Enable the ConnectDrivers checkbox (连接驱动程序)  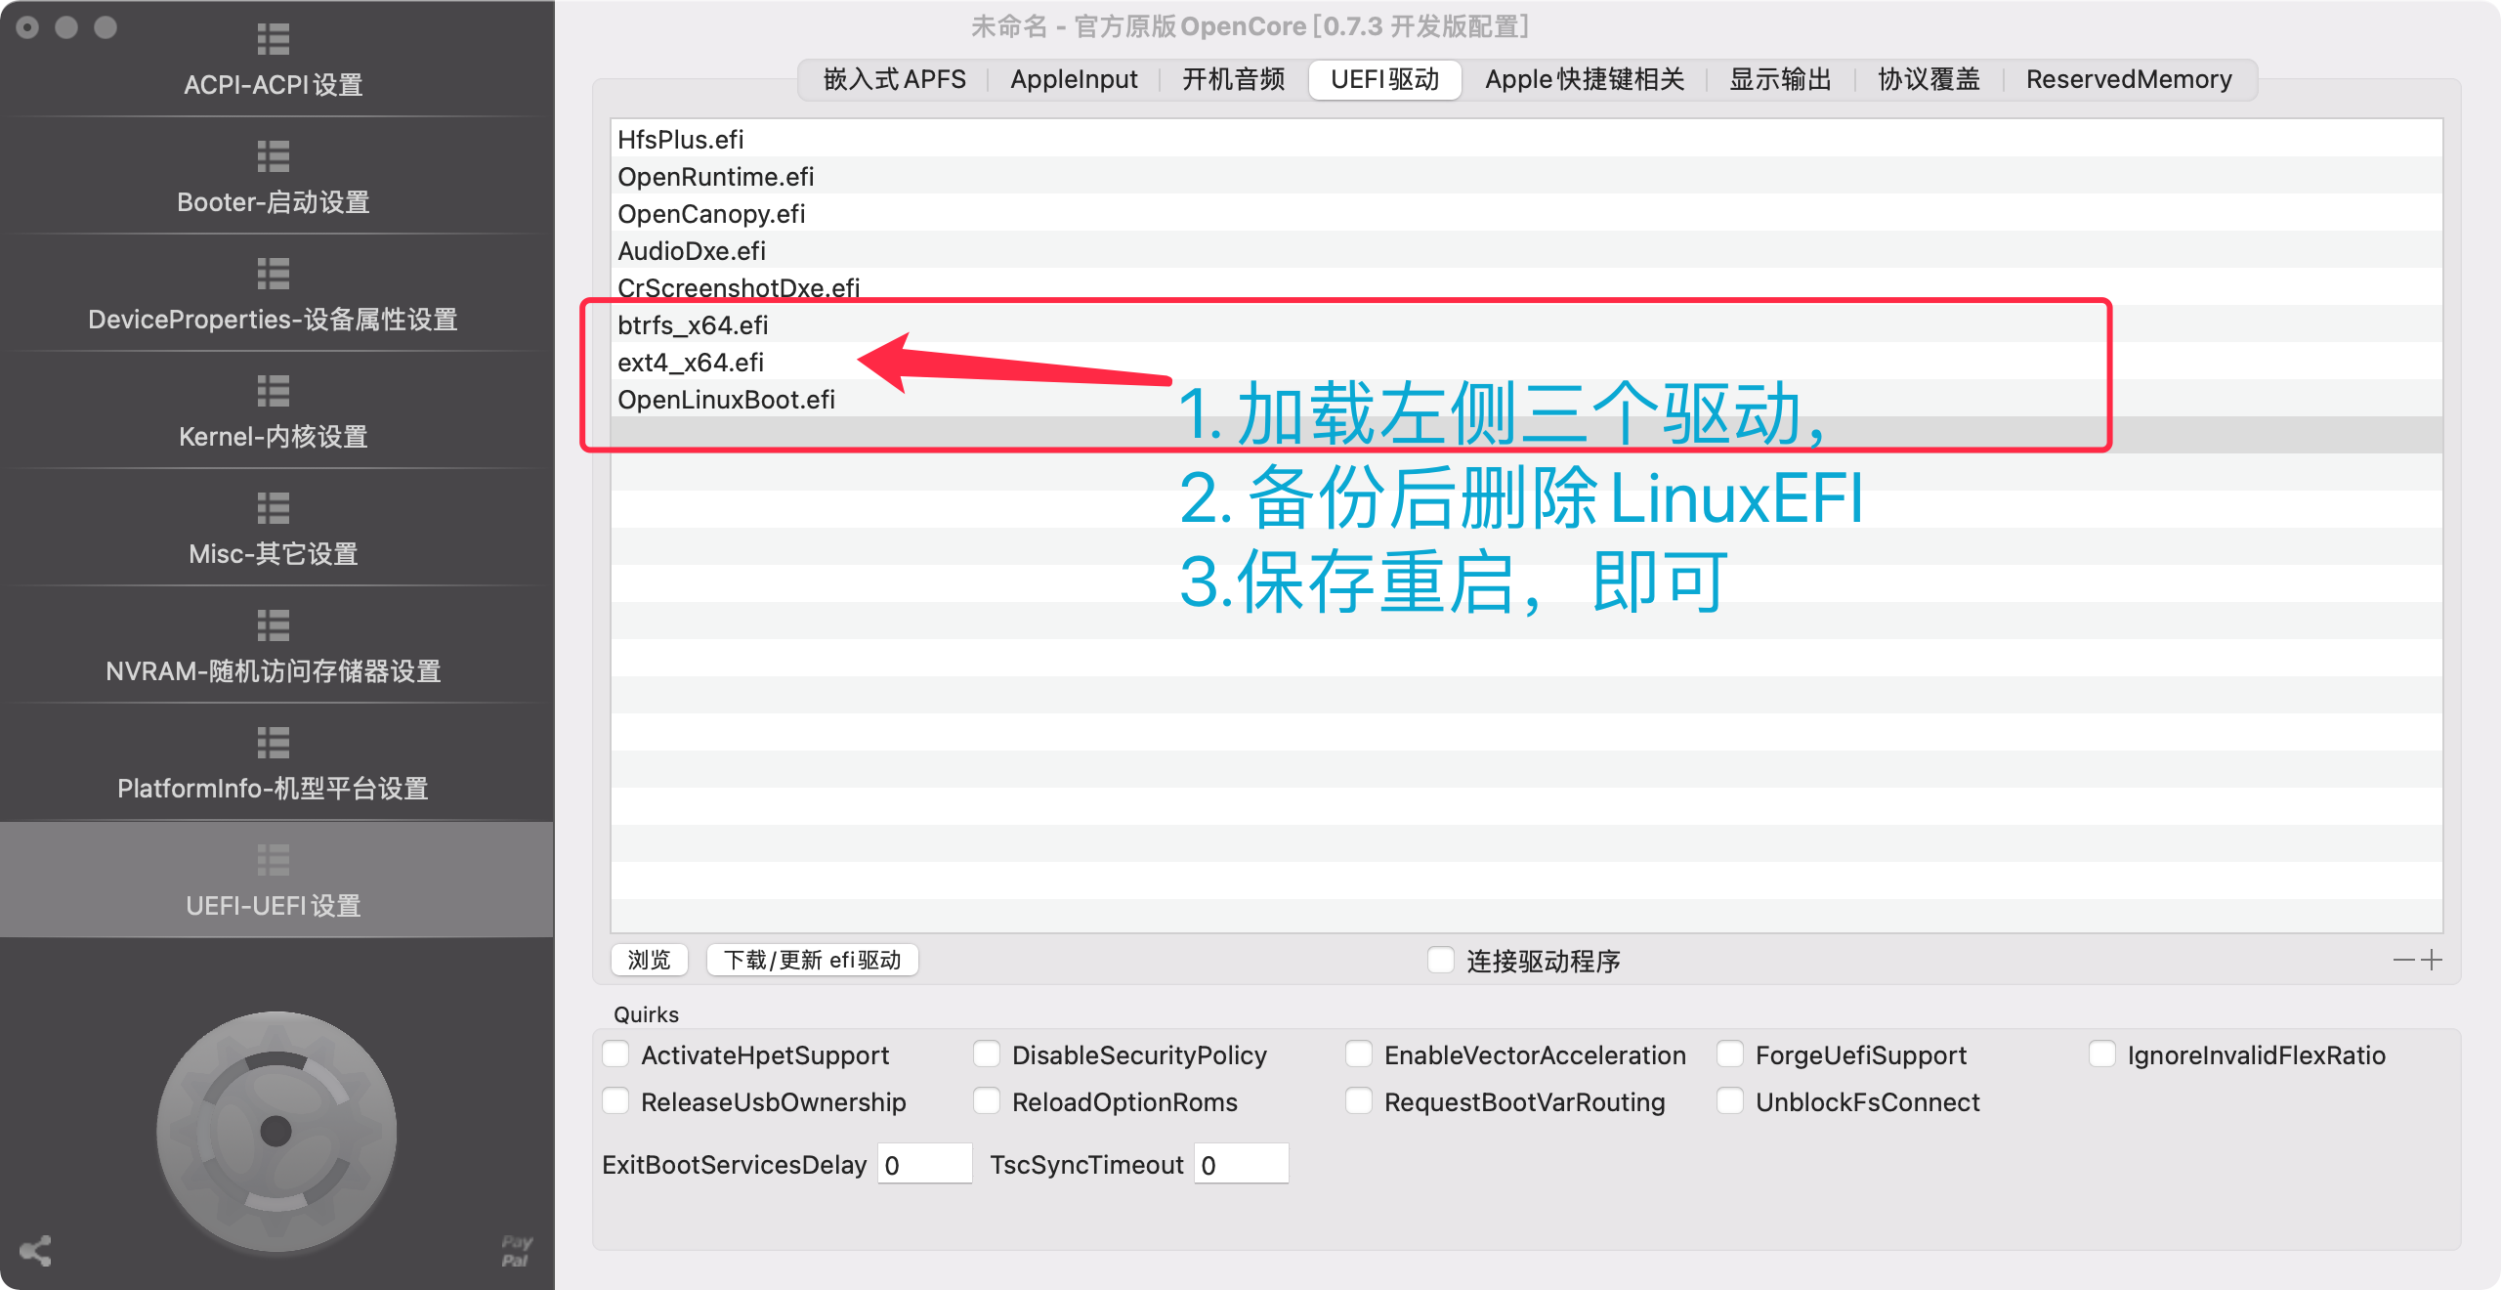tap(1440, 961)
